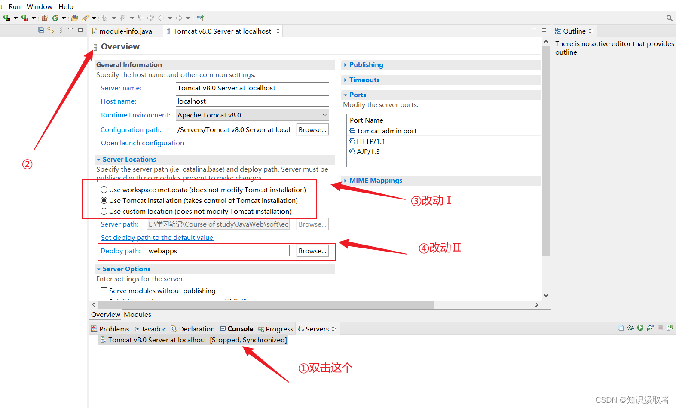This screenshot has width=676, height=408.
Task: Click the search magnifier icon at top right
Action: pos(669,18)
